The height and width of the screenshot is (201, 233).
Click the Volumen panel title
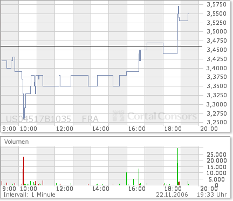[17, 142]
